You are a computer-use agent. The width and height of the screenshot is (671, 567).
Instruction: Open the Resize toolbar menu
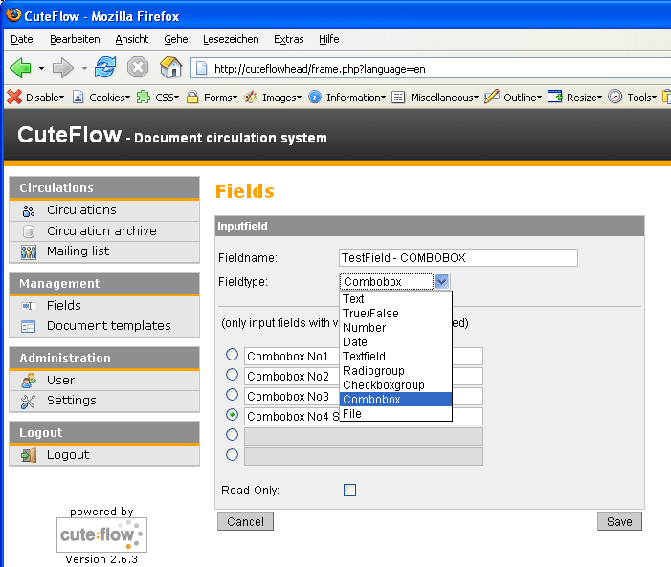(574, 98)
